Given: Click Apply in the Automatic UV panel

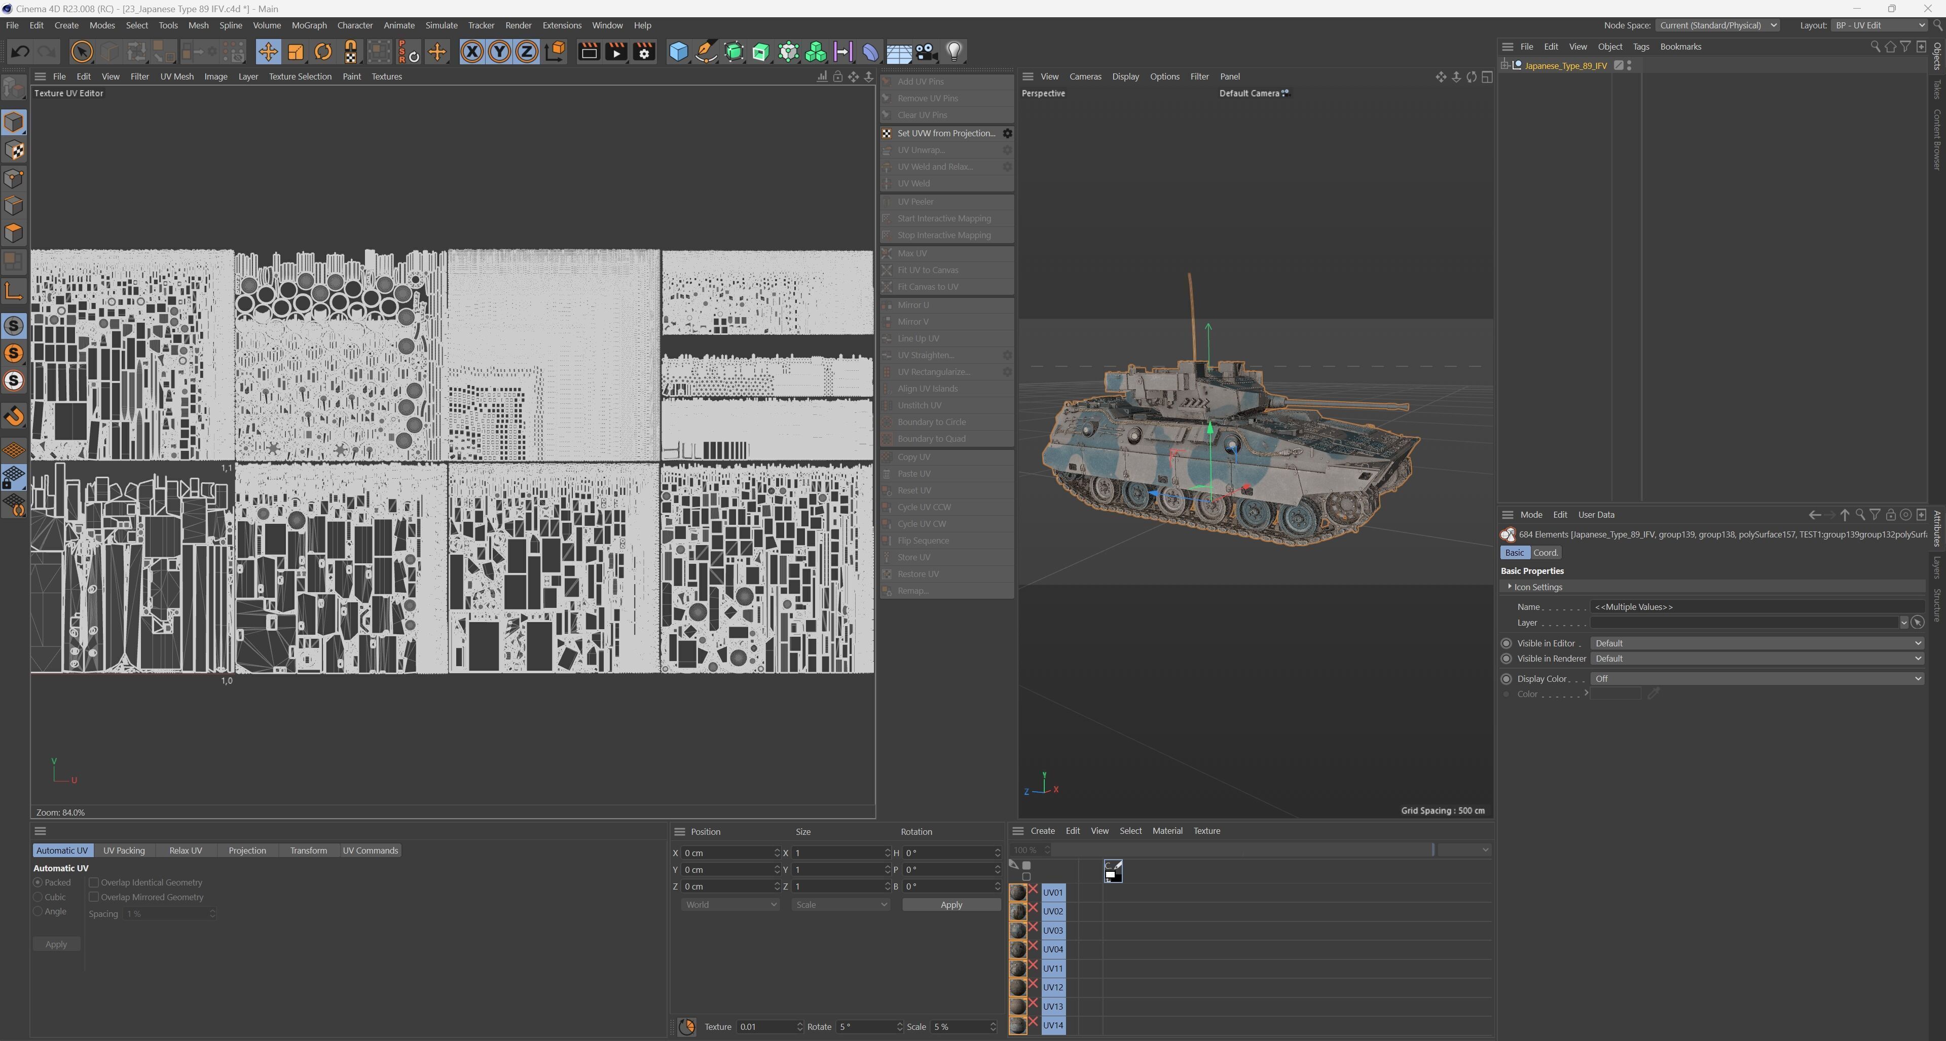Looking at the screenshot, I should (56, 944).
